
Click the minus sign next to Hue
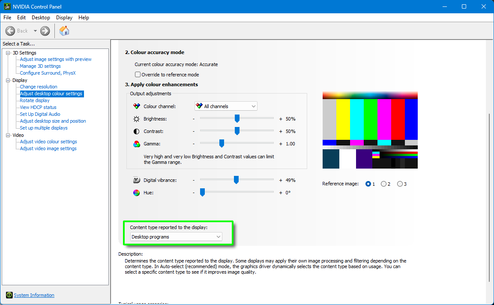[x=194, y=193]
